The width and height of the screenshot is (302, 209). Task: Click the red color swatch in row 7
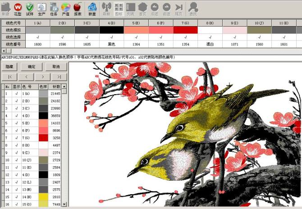pos(43,137)
